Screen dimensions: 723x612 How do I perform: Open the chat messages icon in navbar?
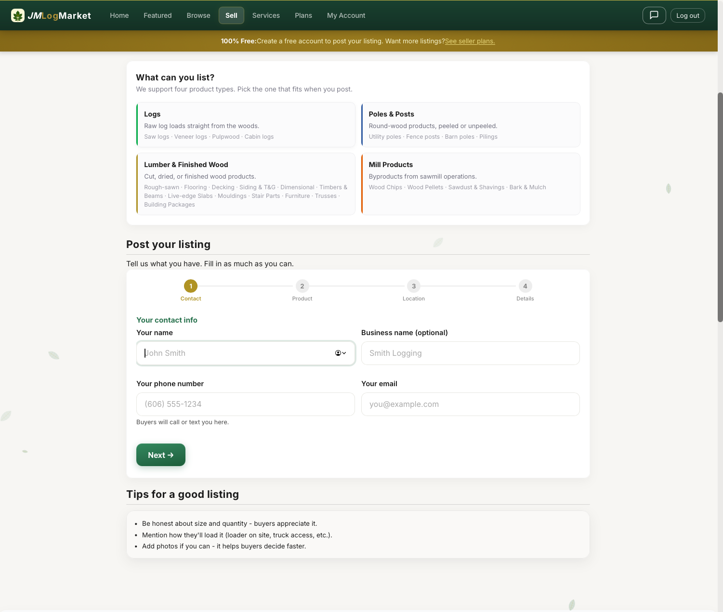(654, 15)
